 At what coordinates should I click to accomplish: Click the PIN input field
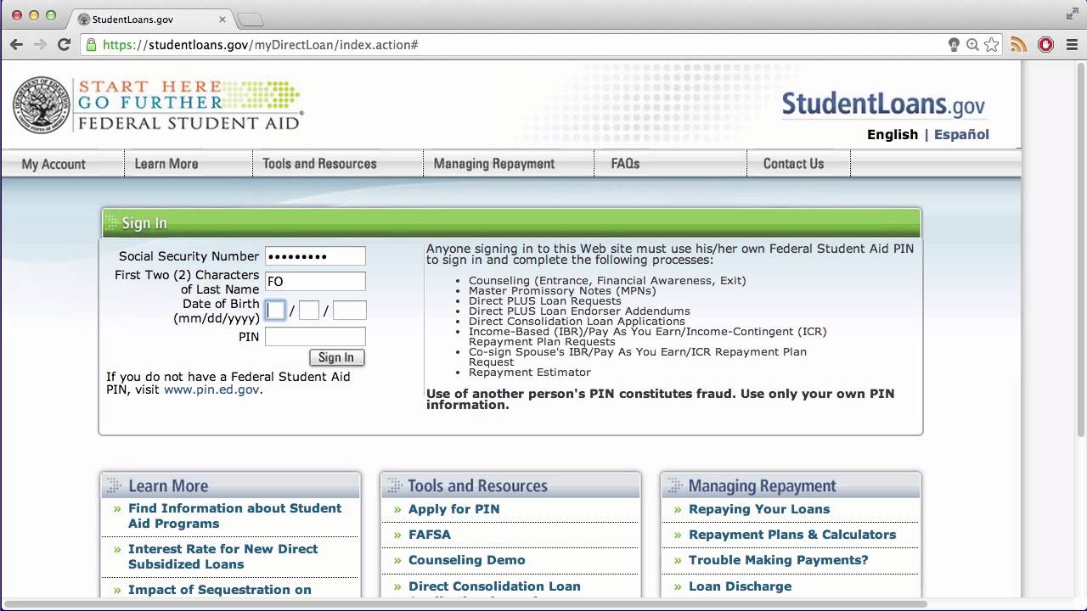[315, 337]
